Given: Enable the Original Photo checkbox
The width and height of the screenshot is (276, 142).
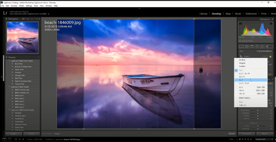Looking at the screenshot, I should click(240, 41).
